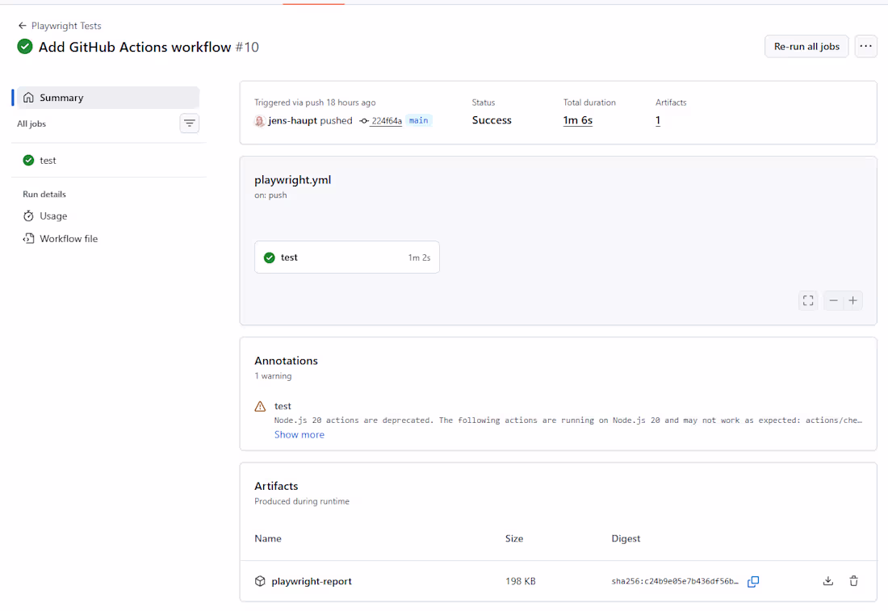Open the Workflow file sidebar link
888x611 pixels.
60,238
